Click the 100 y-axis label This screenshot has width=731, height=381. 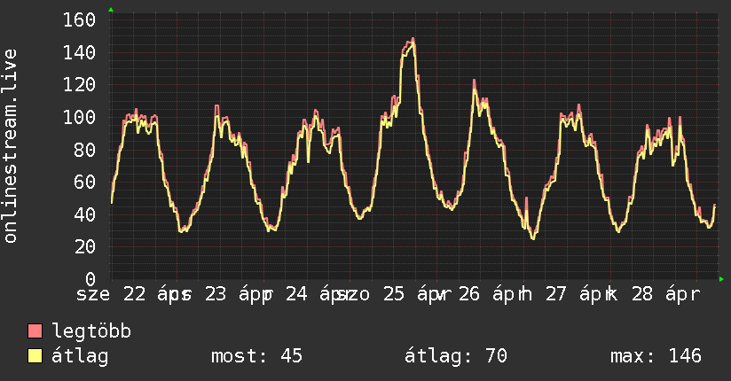[x=79, y=117]
